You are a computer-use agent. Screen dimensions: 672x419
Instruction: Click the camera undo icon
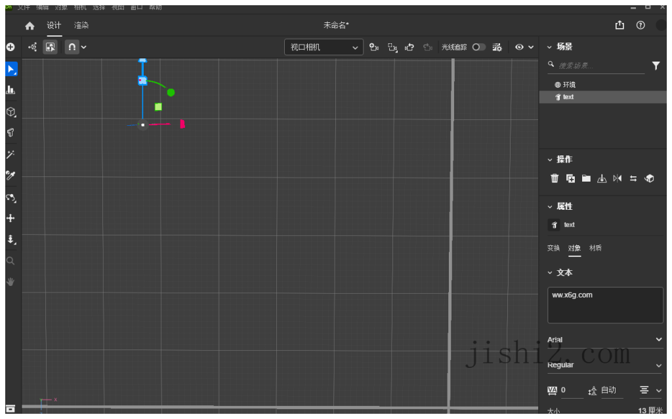[x=409, y=47]
